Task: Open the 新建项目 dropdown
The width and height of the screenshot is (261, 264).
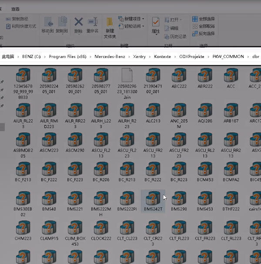Action: 131,19
